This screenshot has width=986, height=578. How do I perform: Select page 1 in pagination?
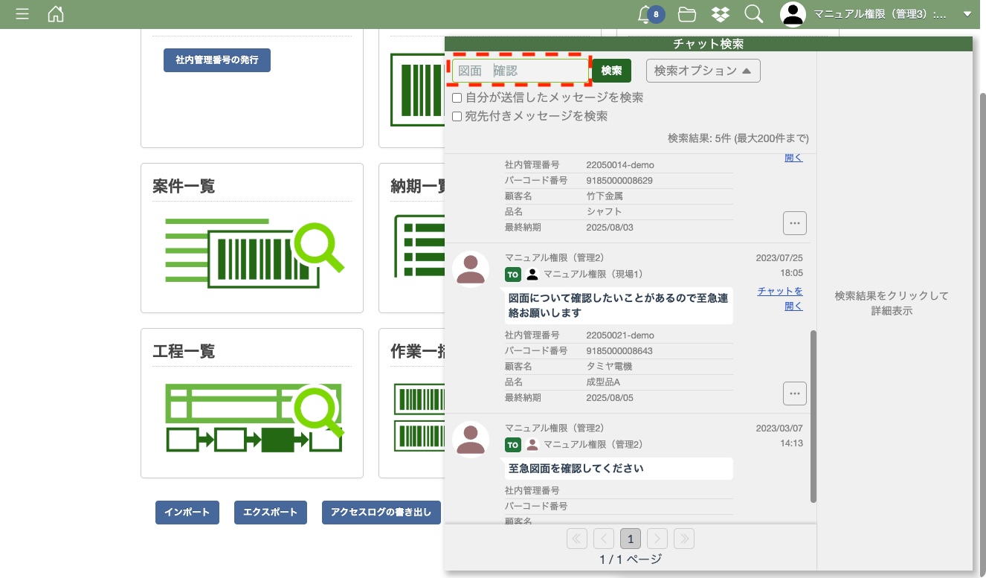pyautogui.click(x=630, y=539)
